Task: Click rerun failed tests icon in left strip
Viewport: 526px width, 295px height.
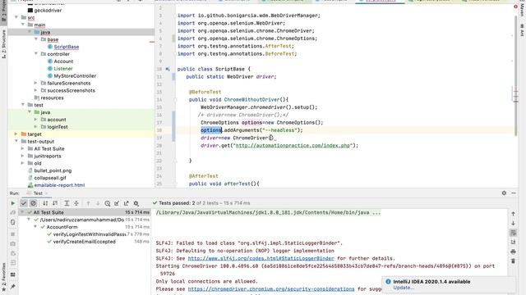Action: coord(13,213)
